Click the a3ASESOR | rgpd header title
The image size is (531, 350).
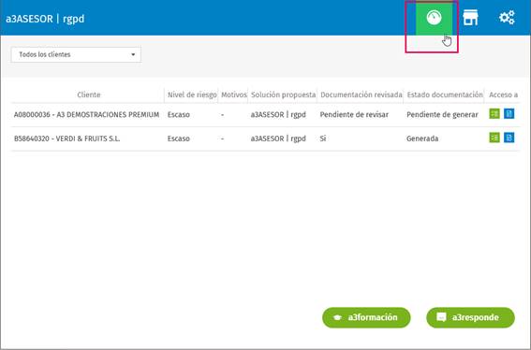pyautogui.click(x=45, y=19)
